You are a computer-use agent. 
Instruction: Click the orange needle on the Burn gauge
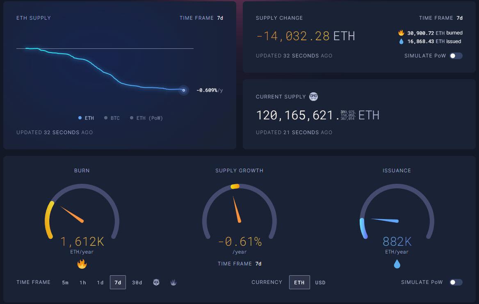click(x=72, y=214)
